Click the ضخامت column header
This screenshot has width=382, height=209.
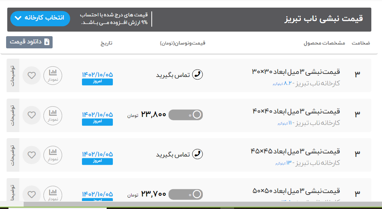click(360, 43)
